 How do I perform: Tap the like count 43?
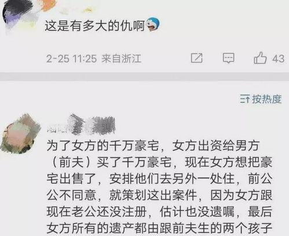pyautogui.click(x=278, y=59)
